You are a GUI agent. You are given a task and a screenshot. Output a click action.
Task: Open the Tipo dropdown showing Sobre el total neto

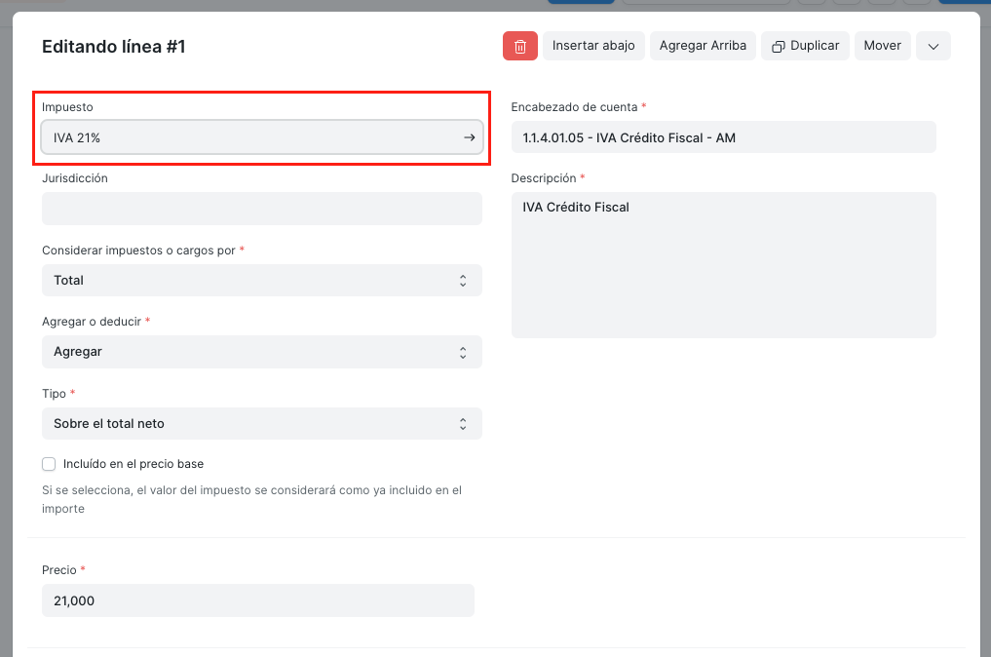(262, 424)
